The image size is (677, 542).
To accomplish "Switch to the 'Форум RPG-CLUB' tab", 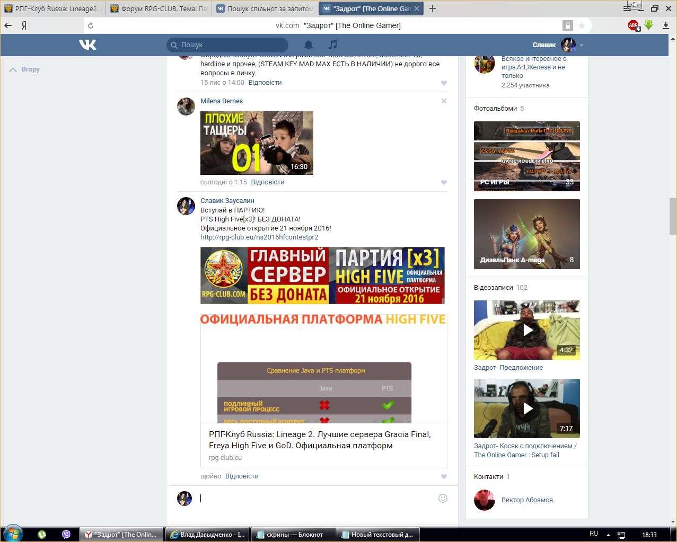I will [x=158, y=8].
